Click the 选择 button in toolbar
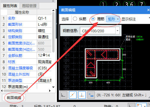This screenshot has height=107, width=150. [65, 19]
